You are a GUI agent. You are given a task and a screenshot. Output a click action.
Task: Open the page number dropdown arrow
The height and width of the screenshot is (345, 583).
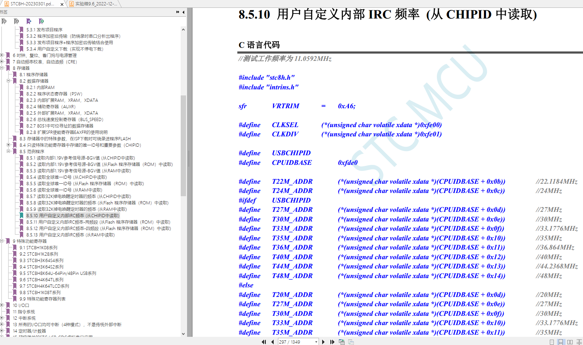click(x=316, y=342)
